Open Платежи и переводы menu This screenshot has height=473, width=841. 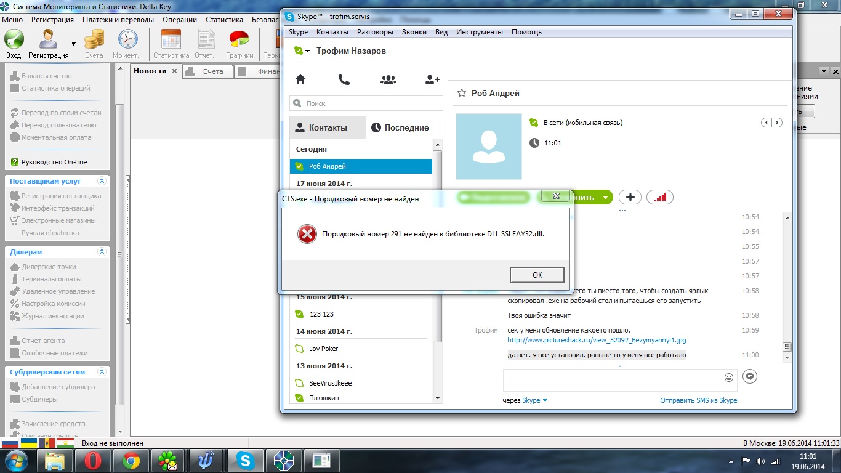tap(118, 20)
